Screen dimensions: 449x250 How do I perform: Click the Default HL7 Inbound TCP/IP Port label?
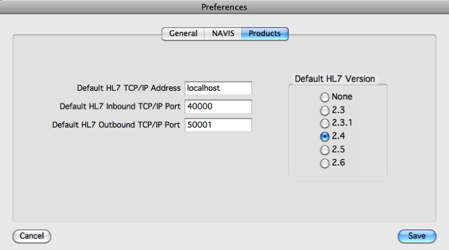coord(120,106)
